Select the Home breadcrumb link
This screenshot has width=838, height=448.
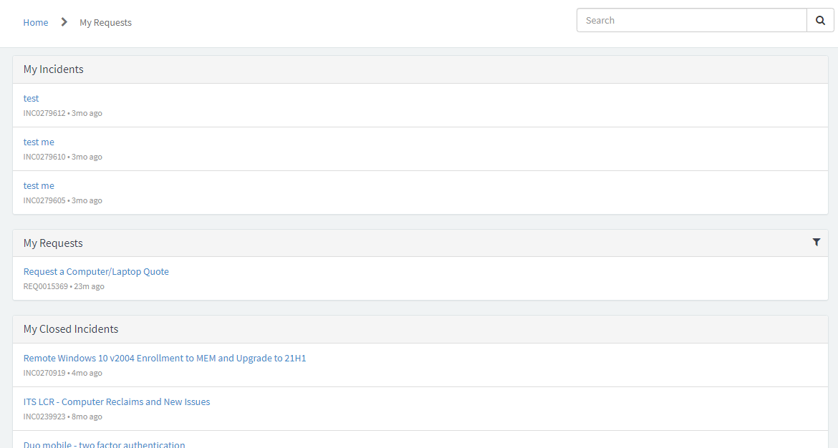coord(35,22)
